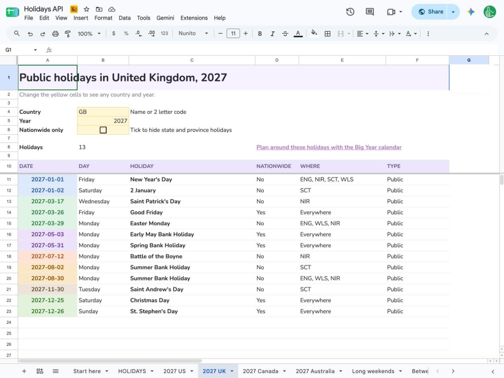
Task: Activate the paint format tool
Action: point(68,34)
